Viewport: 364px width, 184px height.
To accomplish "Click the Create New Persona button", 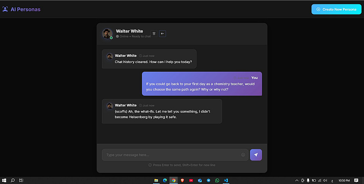I will (336, 9).
